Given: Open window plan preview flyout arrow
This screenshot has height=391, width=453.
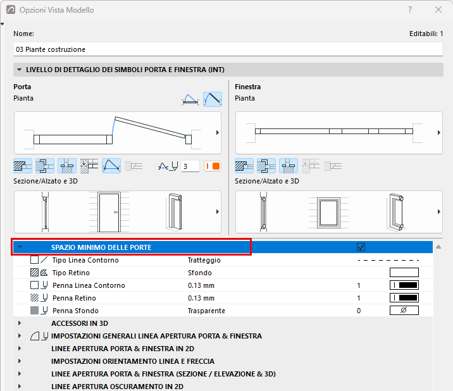Looking at the screenshot, I should pyautogui.click(x=439, y=133).
